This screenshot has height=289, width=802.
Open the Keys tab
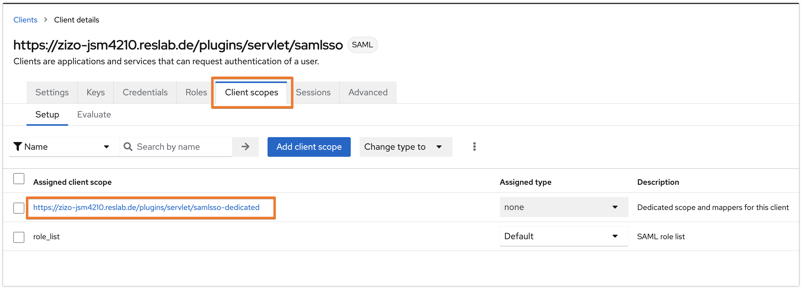pos(95,92)
